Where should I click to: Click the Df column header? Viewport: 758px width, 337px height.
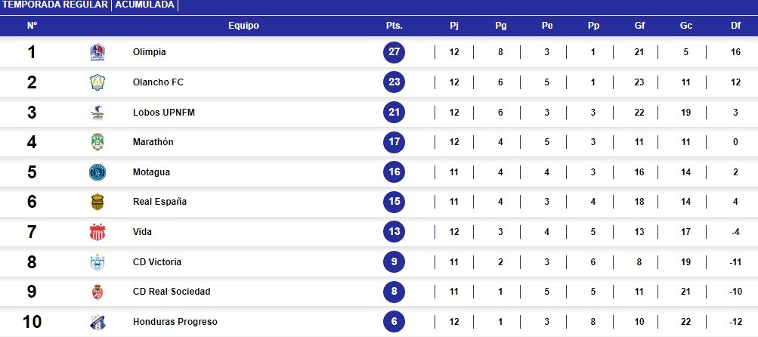point(735,26)
